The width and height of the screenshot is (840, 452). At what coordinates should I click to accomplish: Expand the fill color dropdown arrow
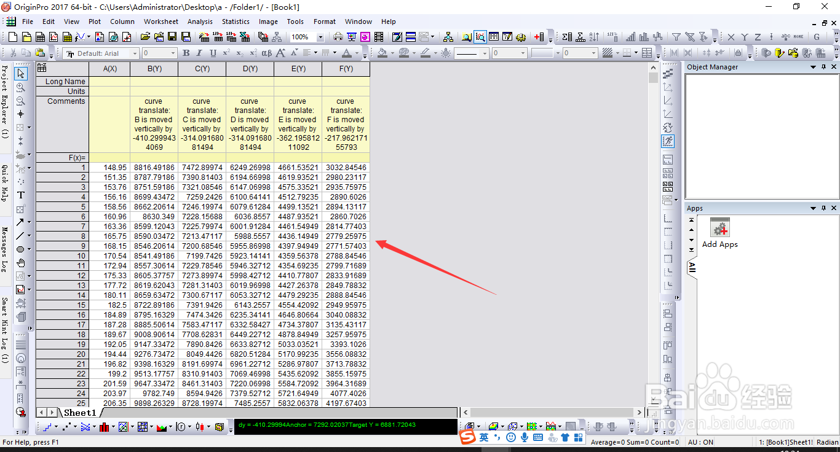(392, 53)
